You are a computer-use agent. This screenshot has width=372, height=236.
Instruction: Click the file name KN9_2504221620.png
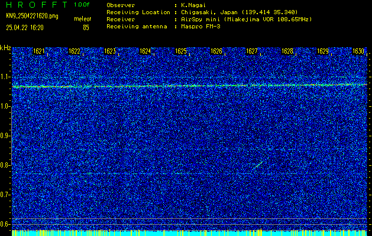point(32,16)
